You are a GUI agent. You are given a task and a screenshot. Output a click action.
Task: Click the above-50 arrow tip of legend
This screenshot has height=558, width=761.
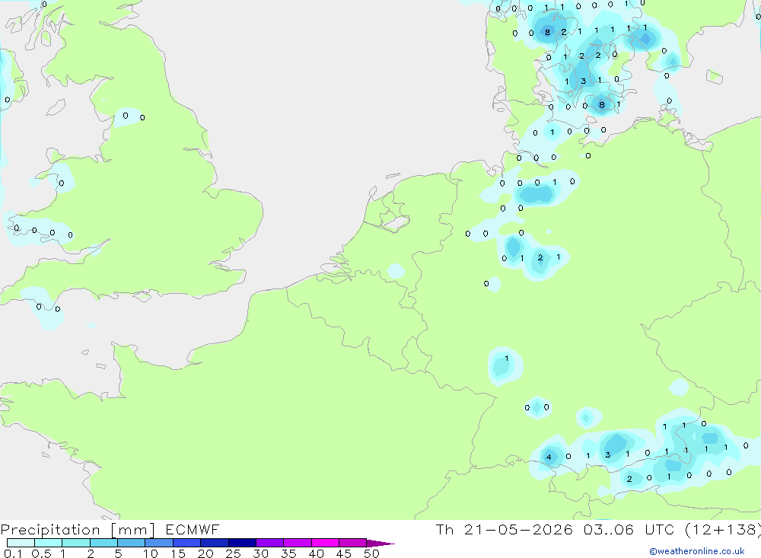pyautogui.click(x=380, y=543)
